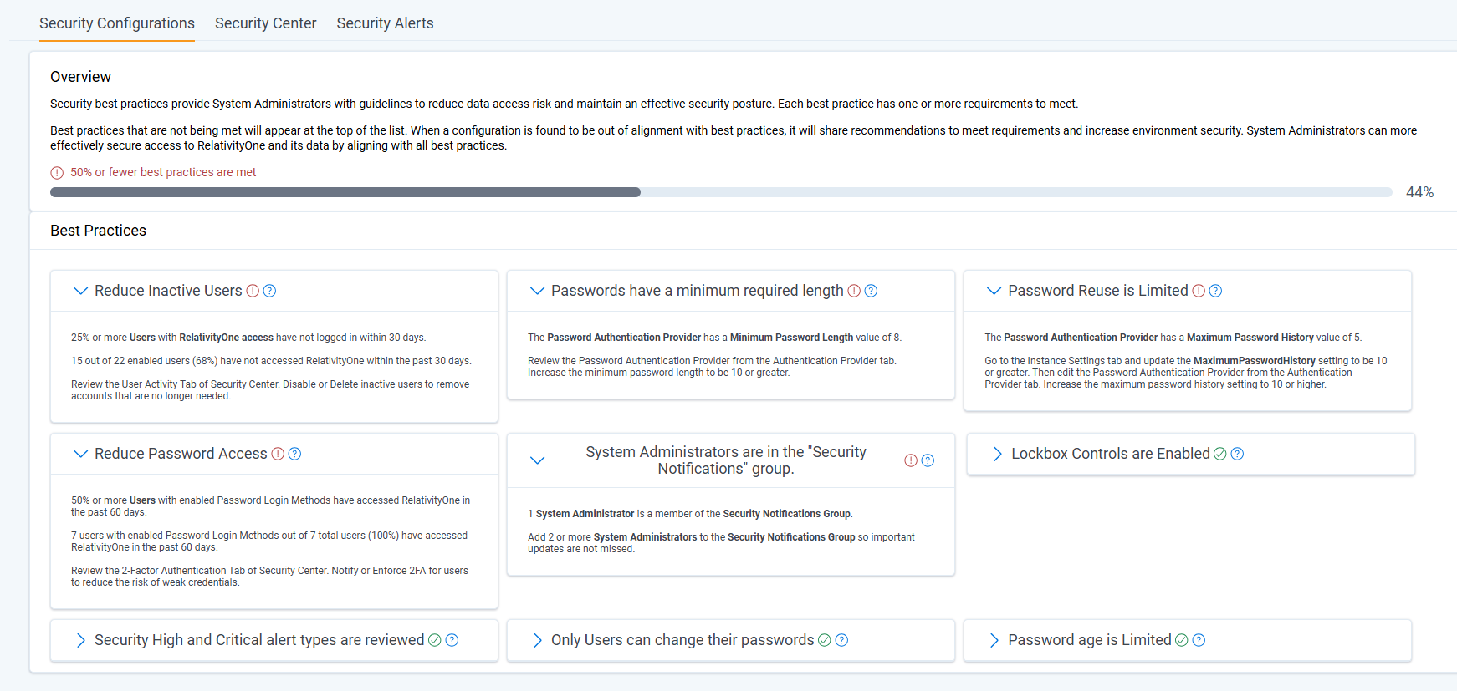Click warning icon beside Reduce Password Access
1457x691 pixels.
278,454
